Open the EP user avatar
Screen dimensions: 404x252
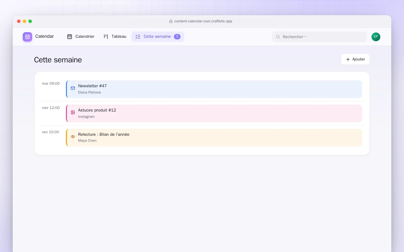click(x=376, y=37)
